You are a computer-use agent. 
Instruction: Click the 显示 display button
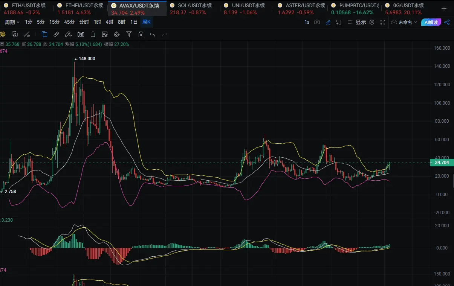pyautogui.click(x=361, y=22)
